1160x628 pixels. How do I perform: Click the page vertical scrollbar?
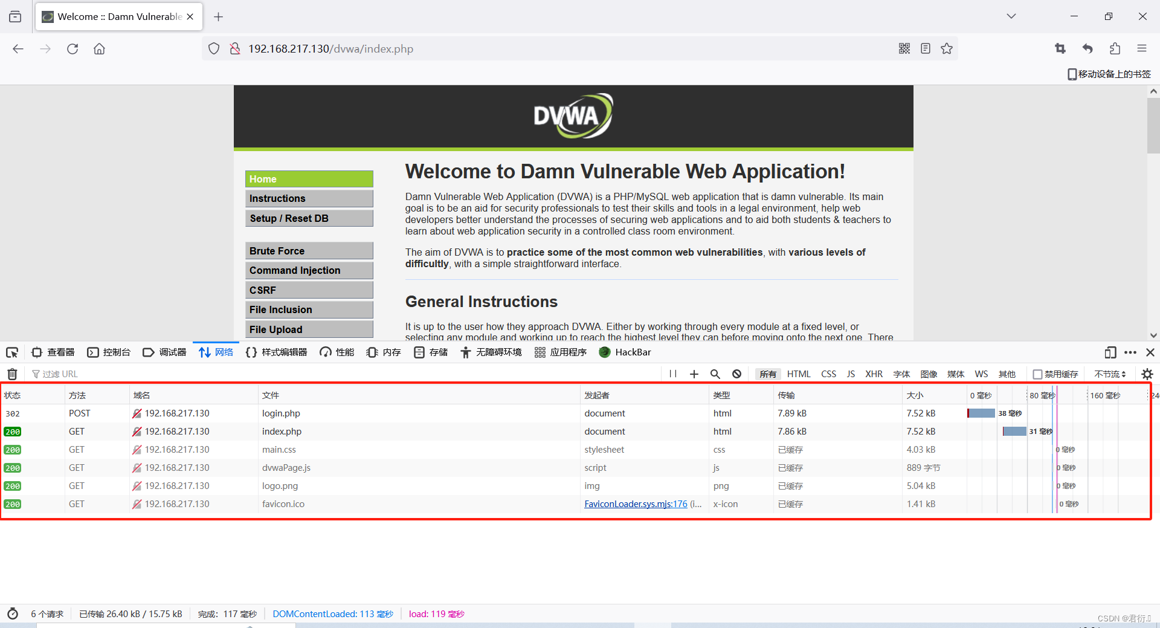tap(1153, 126)
